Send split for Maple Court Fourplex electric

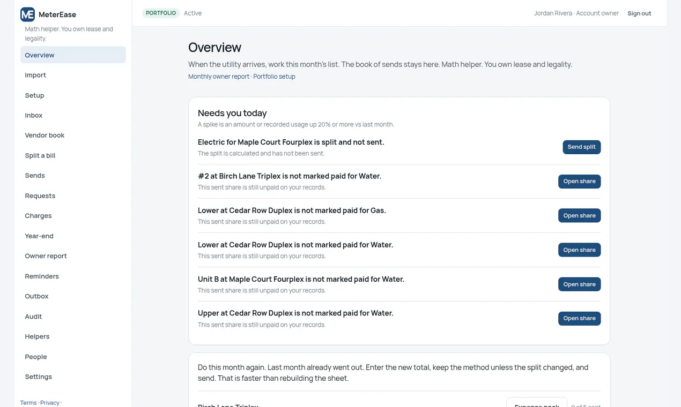click(x=581, y=147)
